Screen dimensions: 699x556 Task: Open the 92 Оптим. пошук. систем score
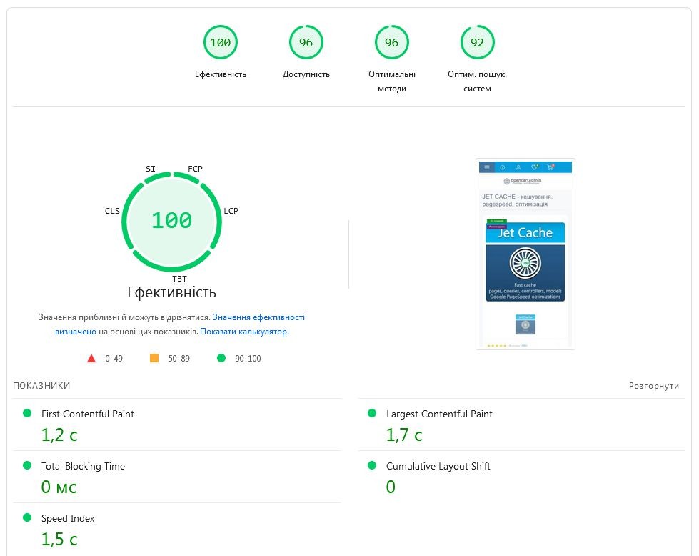[476, 42]
